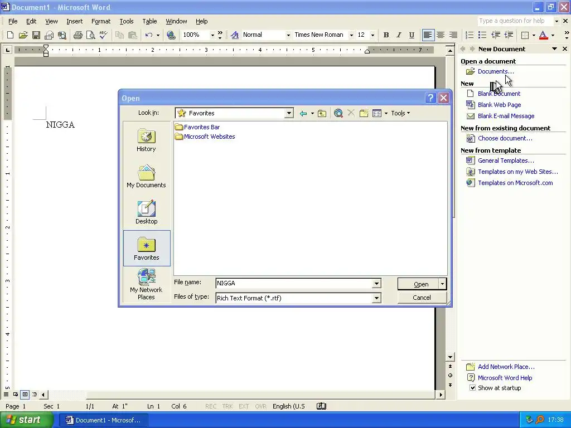Click the Insert Hyperlink globe icon

pos(171,35)
